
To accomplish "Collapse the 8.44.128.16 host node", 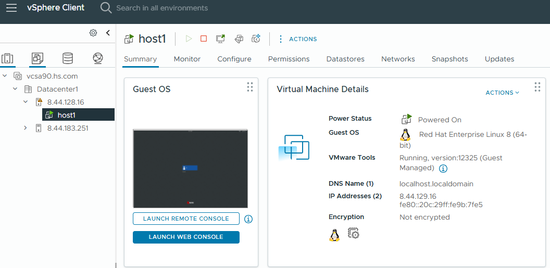I will (25, 102).
